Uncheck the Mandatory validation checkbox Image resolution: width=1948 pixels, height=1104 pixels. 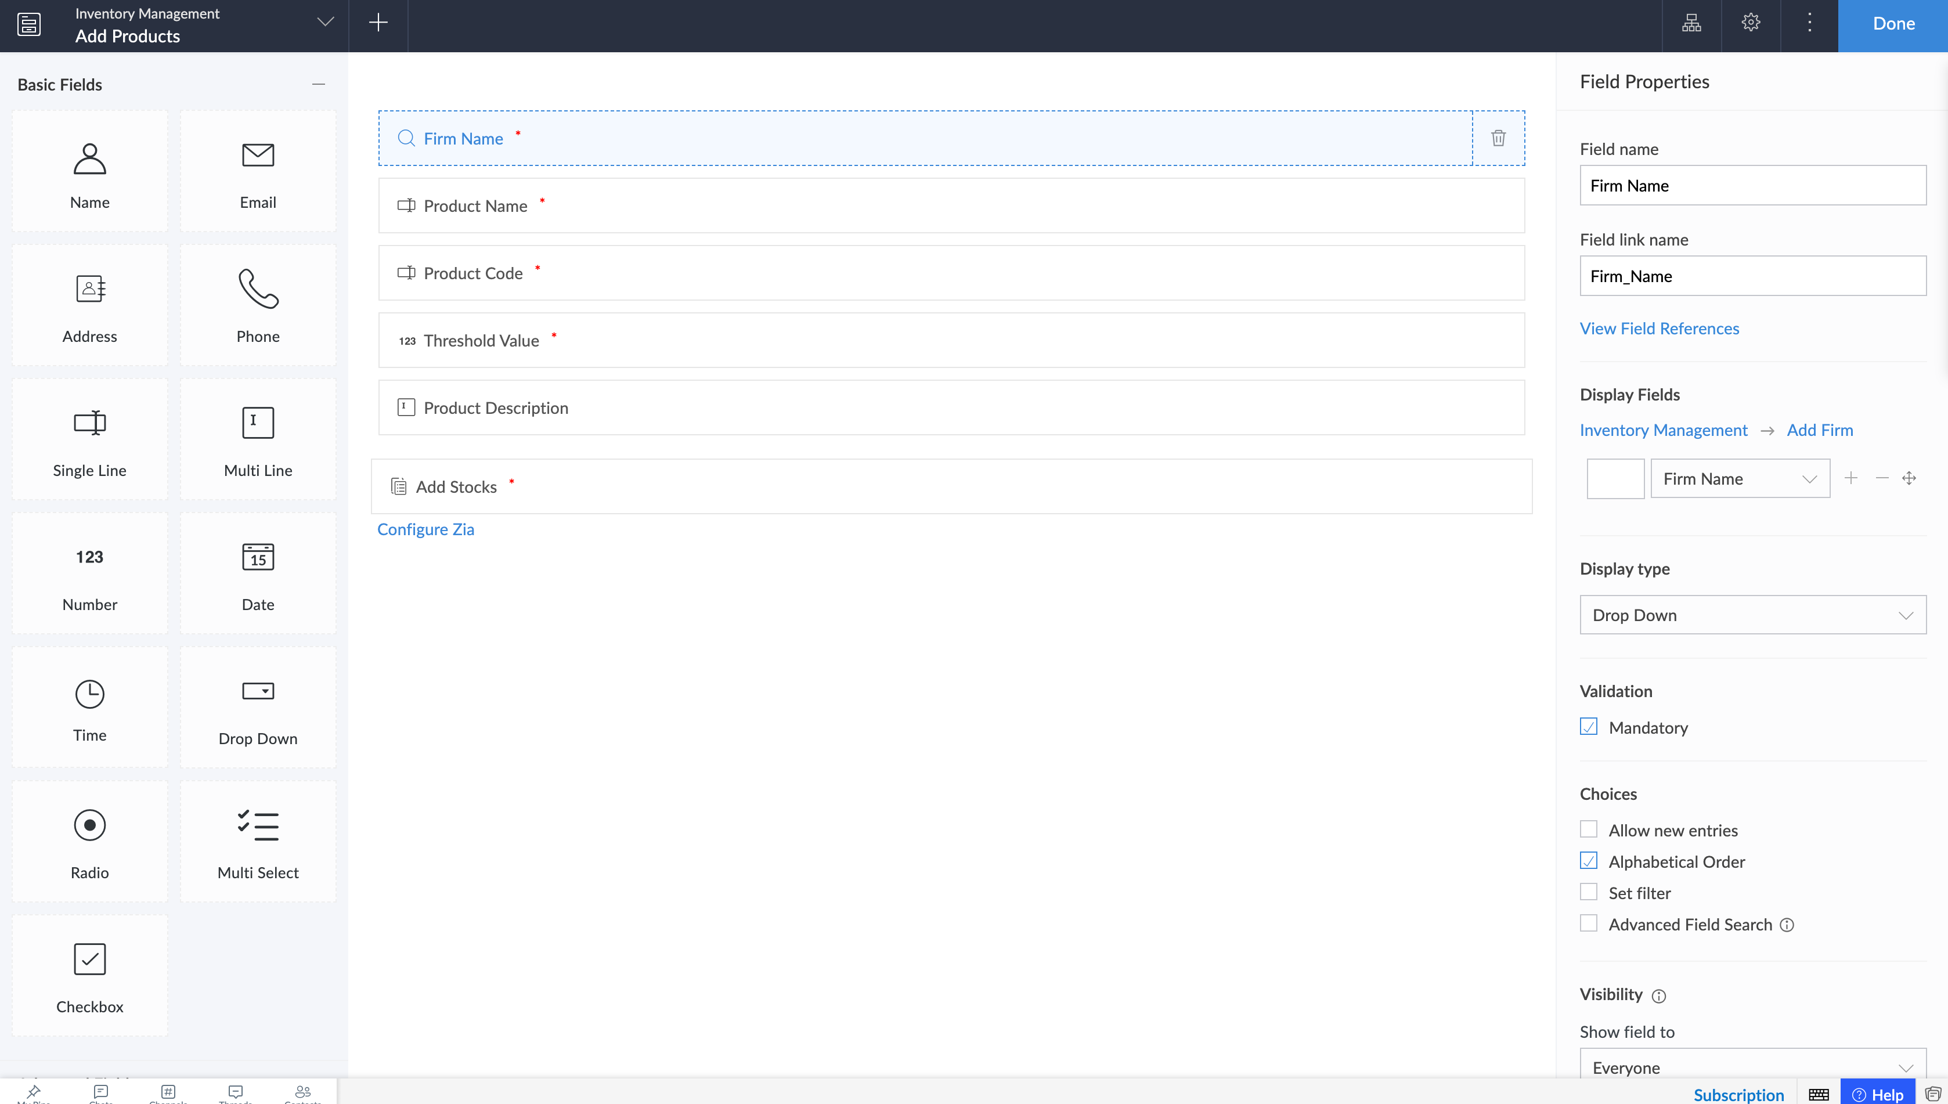[1589, 726]
